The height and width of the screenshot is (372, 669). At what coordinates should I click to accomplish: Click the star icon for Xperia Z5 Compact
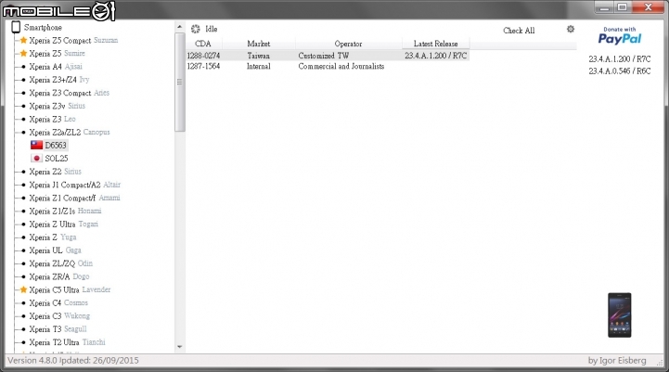(x=23, y=40)
